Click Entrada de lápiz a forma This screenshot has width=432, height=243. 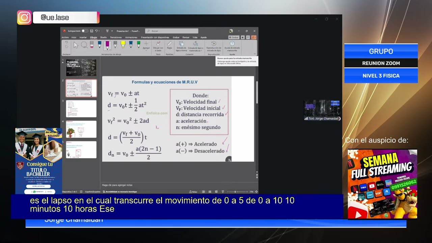tap(181, 46)
